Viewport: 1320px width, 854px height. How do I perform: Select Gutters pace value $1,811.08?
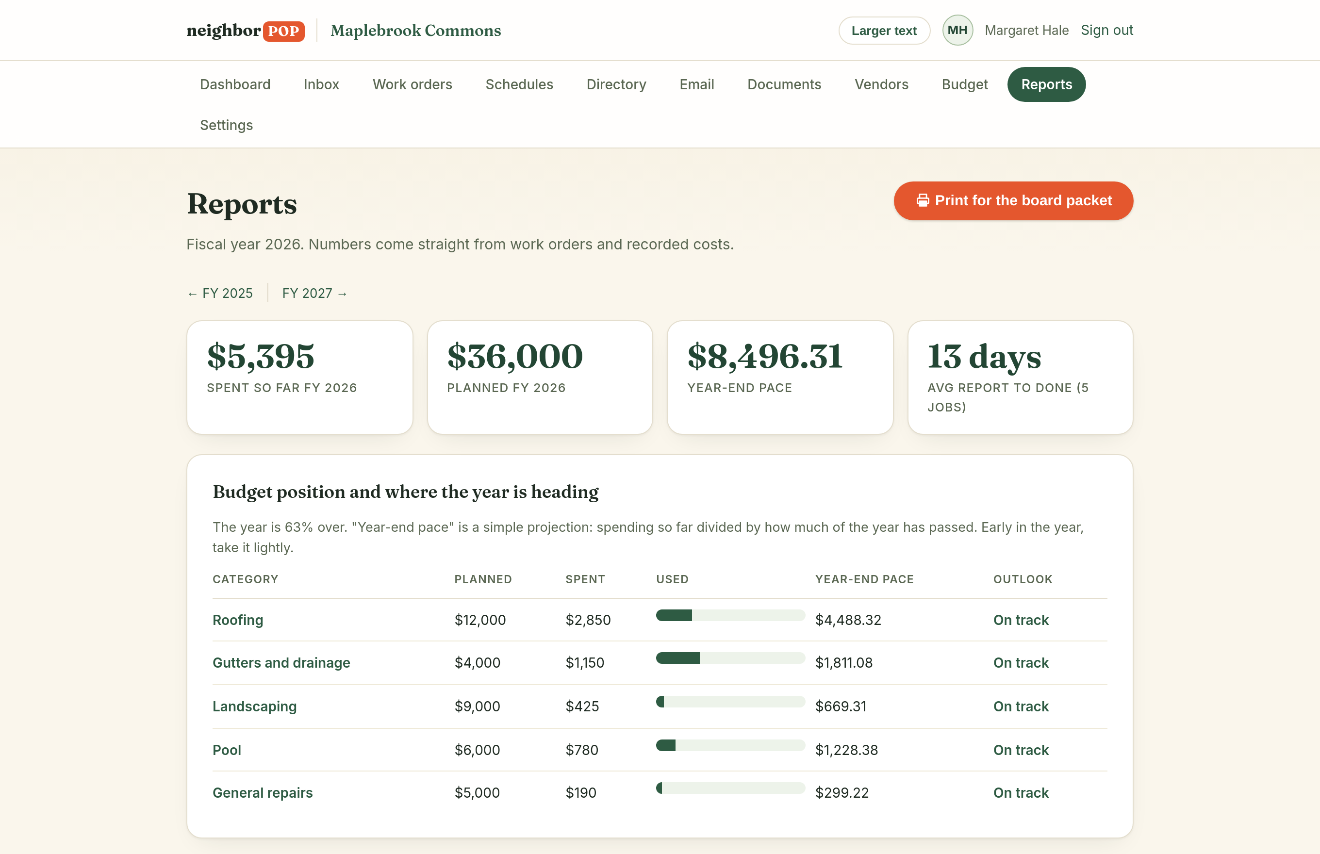coord(843,663)
